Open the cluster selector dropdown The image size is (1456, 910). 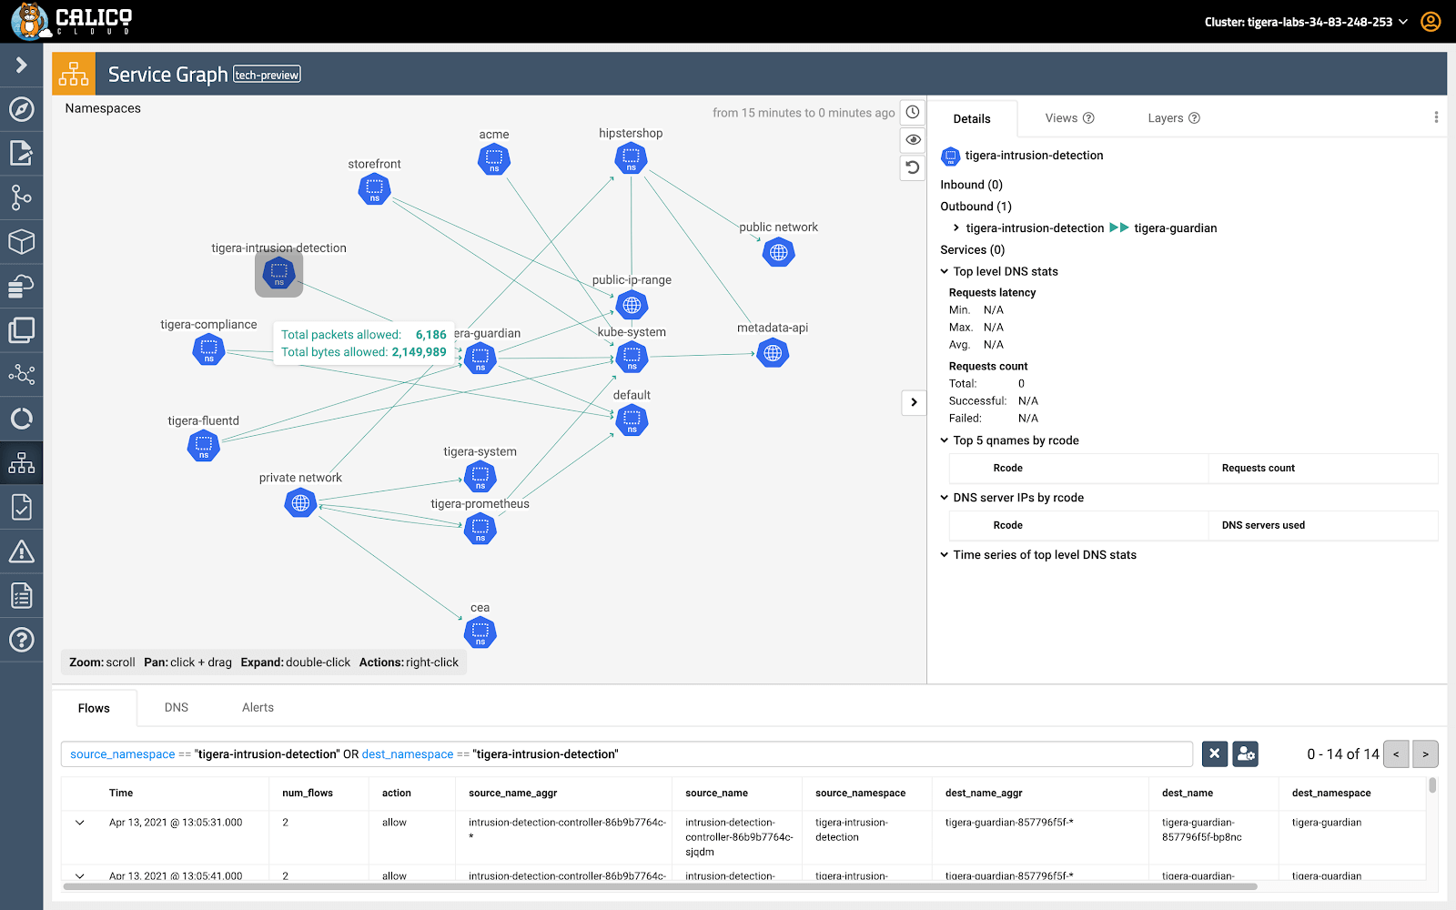1306,22
